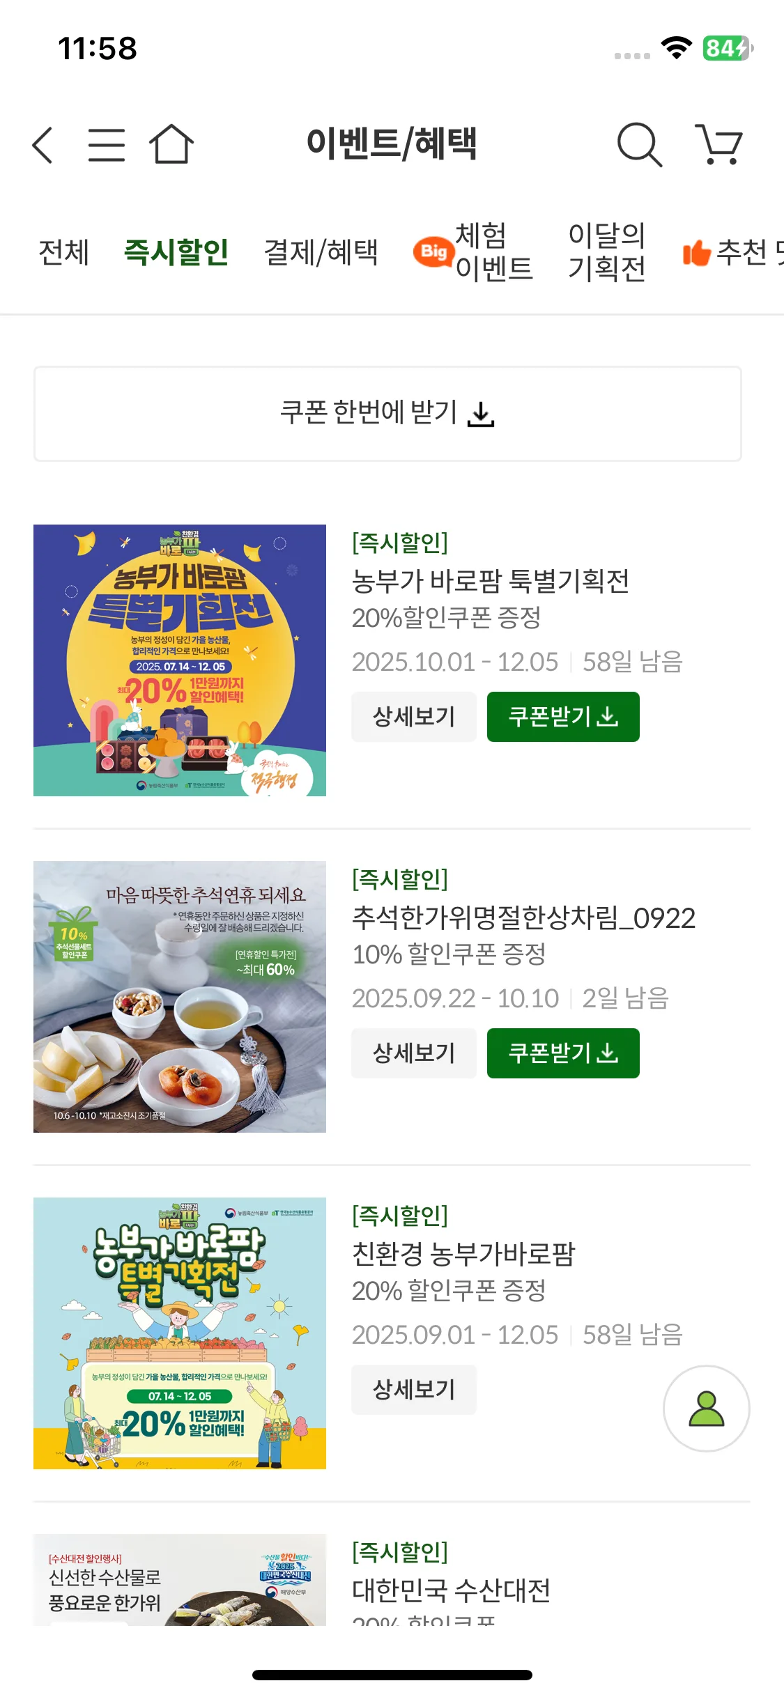The image size is (784, 1697).
Task: Tap the orange Big badge icon
Action: [433, 251]
